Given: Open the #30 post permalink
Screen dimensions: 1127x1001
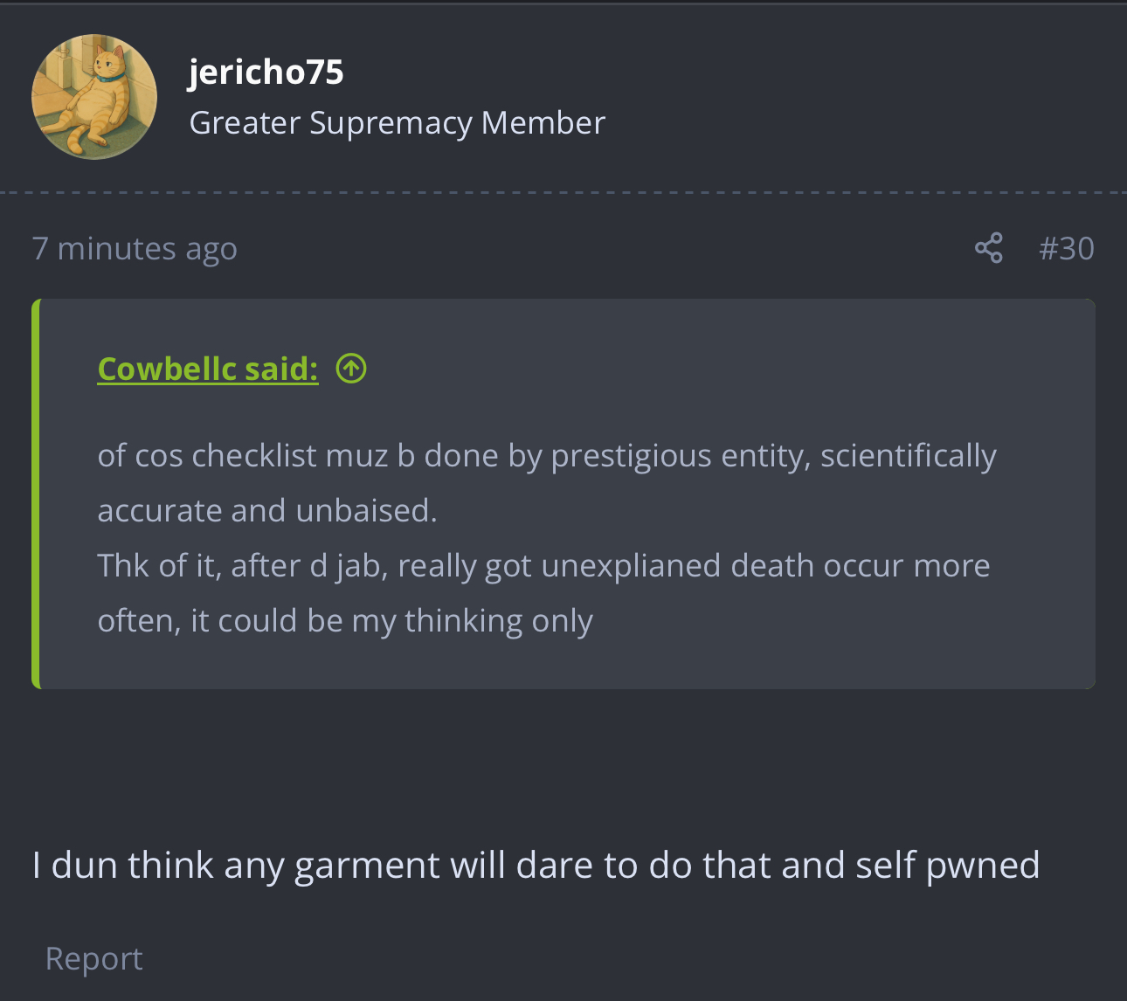Looking at the screenshot, I should [1066, 249].
